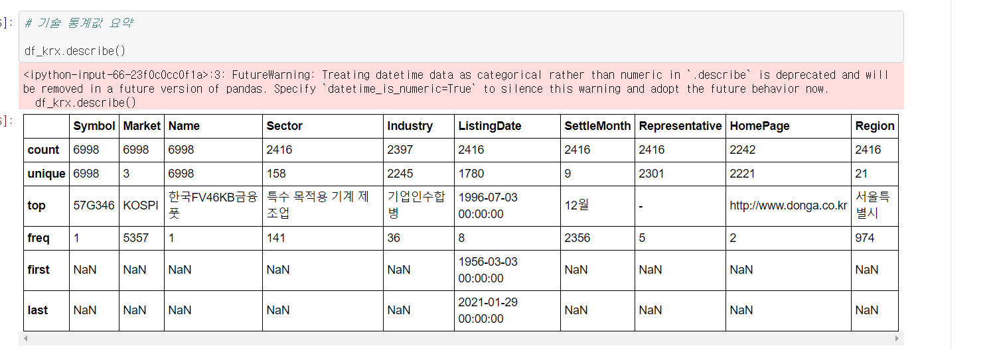The image size is (997, 350).
Task: Click the 'first' row label
Action: 46,270
